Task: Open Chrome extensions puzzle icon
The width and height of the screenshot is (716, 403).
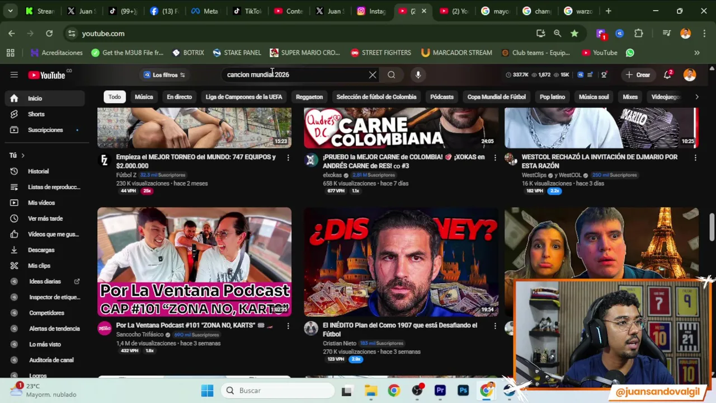Action: pos(639,34)
